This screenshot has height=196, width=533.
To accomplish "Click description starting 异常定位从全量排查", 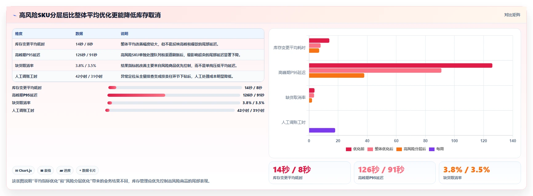I will pyautogui.click(x=178, y=76).
